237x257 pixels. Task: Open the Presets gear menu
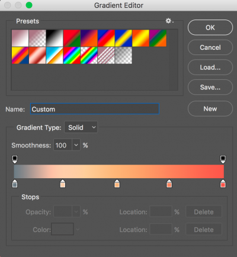coord(169,21)
